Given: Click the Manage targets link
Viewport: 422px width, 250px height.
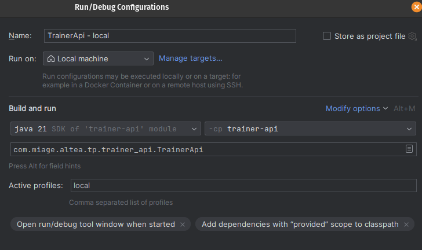Looking at the screenshot, I should tap(190, 58).
